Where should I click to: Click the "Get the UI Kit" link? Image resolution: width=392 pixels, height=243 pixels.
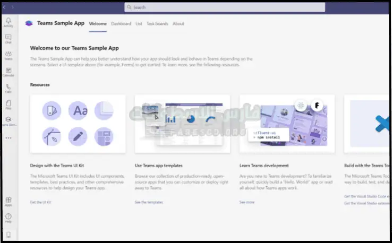pos(41,202)
